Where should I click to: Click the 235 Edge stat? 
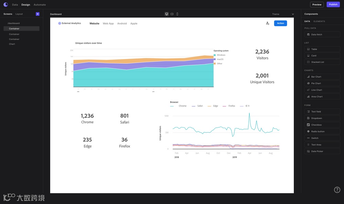(87, 143)
